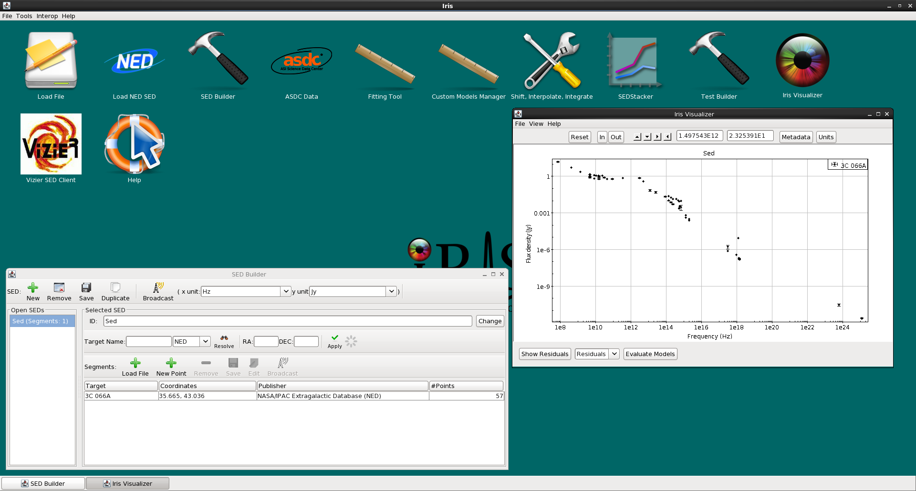Focus the SED ID text field
916x491 pixels.
(x=288, y=321)
